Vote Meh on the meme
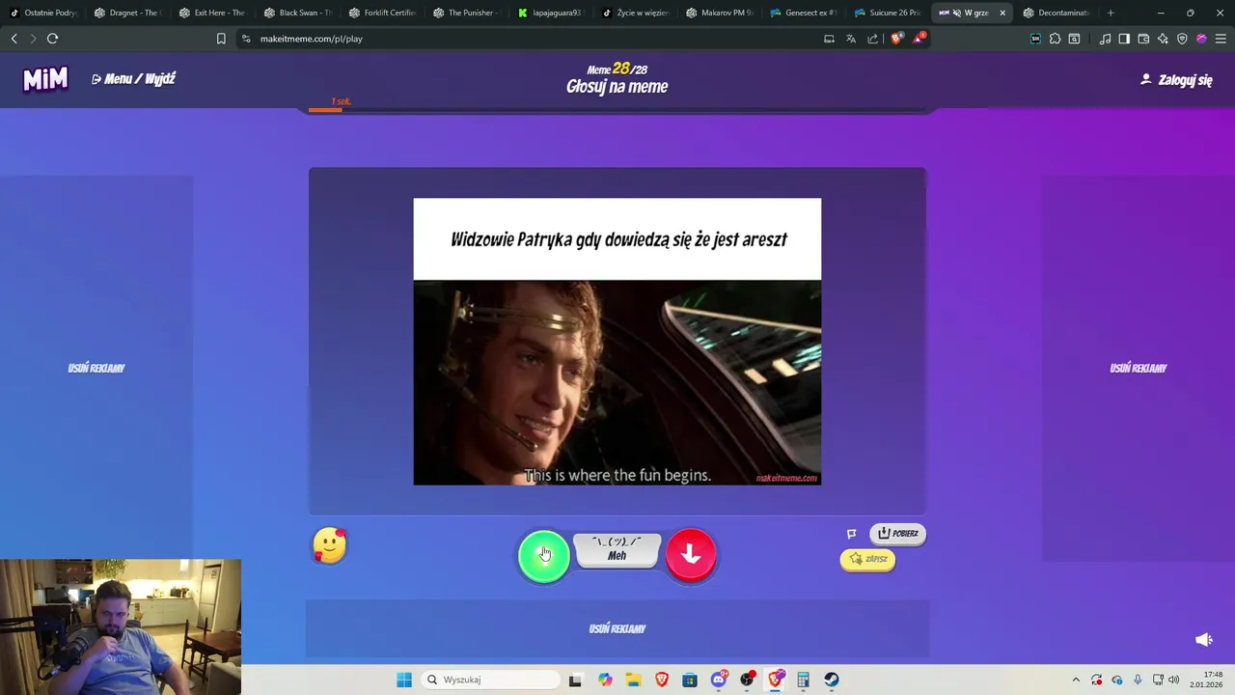Viewport: 1235px width, 695px height. pos(617,549)
